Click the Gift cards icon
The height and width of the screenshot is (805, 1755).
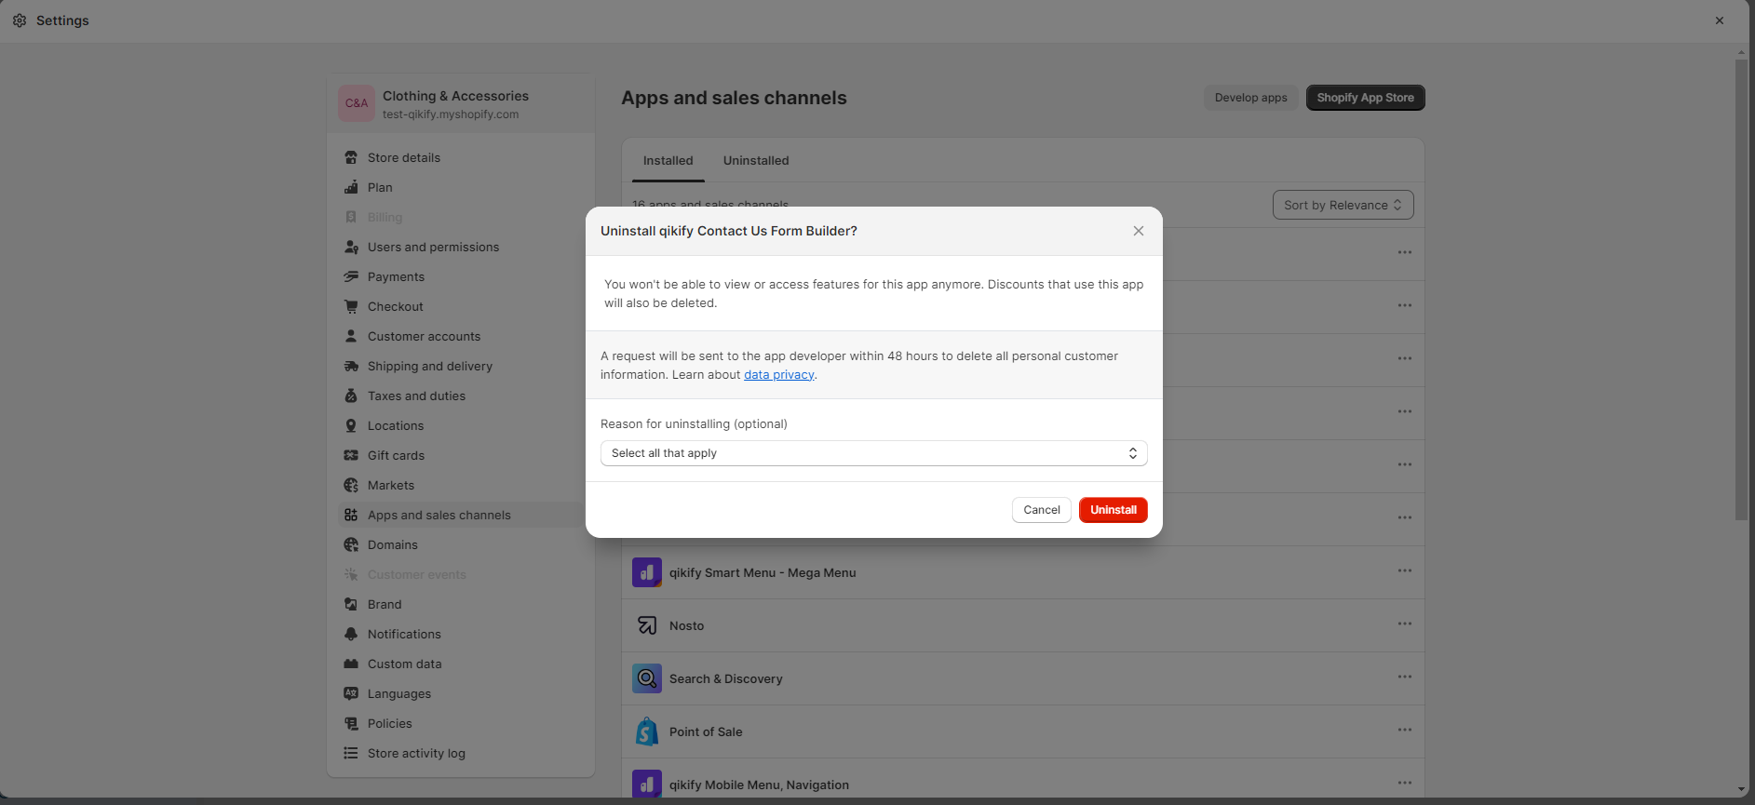tap(351, 455)
